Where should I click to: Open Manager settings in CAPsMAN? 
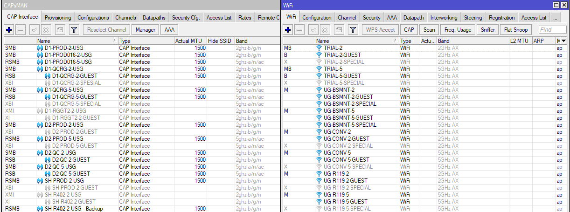146,30
